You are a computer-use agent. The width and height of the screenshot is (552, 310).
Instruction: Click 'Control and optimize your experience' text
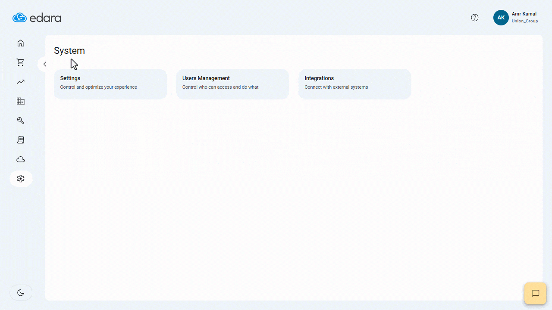pyautogui.click(x=99, y=87)
